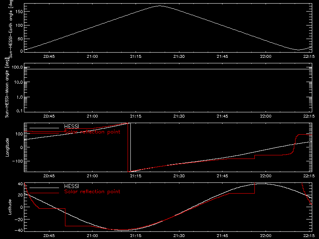Click 21:30 time label under Earth angle plot

(179, 57)
